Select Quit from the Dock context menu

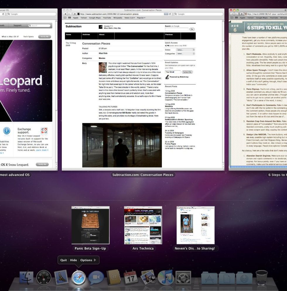[x=63, y=260]
